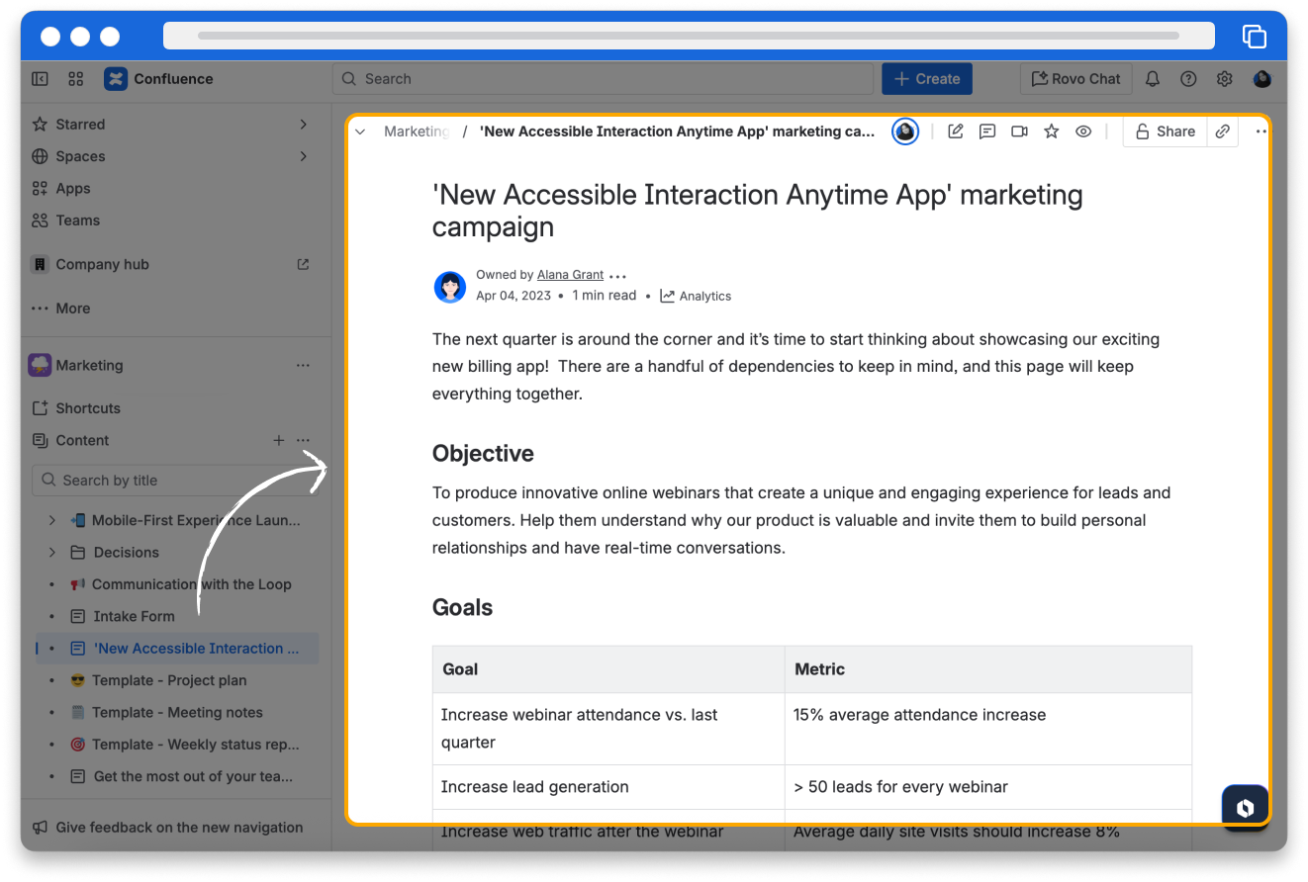
Task: Collapse the sidebar with the panel icon
Action: [x=40, y=79]
